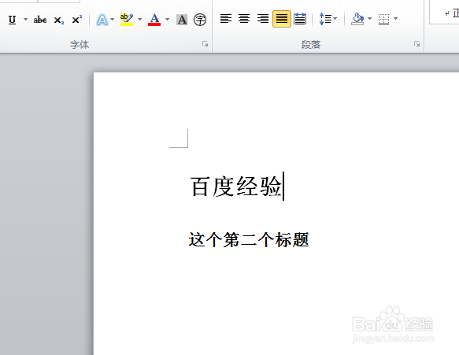Apply red font color
The image size is (459, 355).
[x=154, y=20]
